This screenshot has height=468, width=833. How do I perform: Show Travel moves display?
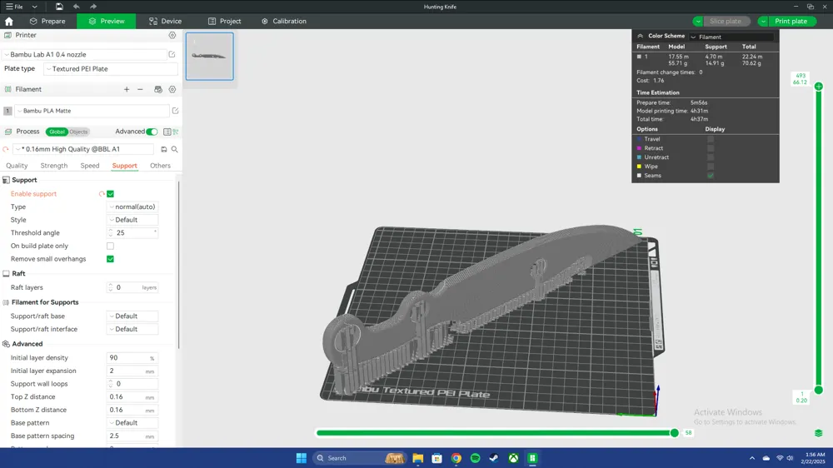point(711,139)
